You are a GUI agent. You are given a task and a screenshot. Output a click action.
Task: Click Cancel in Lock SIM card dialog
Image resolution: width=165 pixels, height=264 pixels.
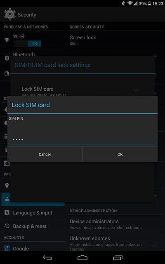coord(45,154)
